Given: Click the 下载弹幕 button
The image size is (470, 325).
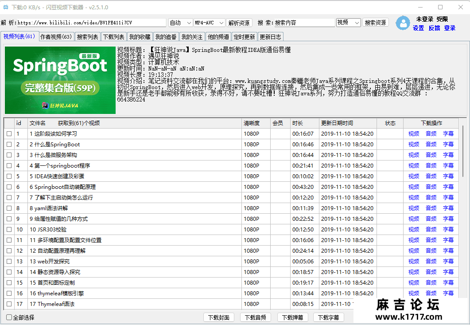Looking at the screenshot, I should tap(292, 317).
